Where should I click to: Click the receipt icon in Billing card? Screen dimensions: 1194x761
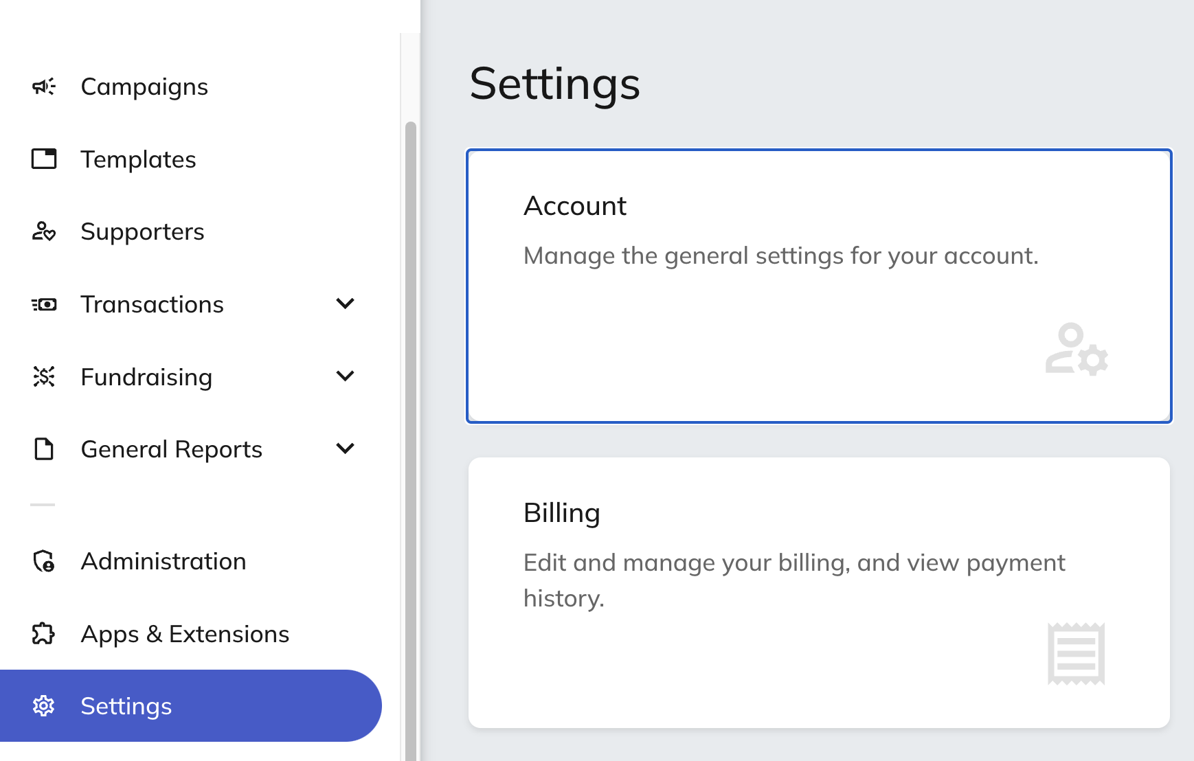coord(1076,654)
